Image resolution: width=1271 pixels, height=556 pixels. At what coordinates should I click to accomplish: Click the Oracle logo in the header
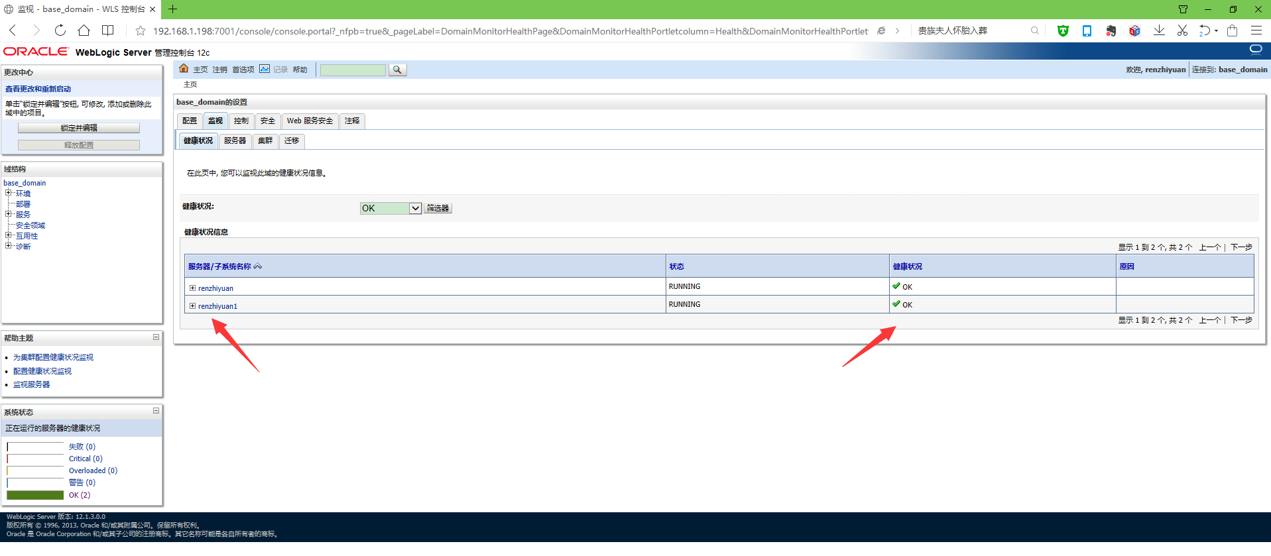[36, 52]
